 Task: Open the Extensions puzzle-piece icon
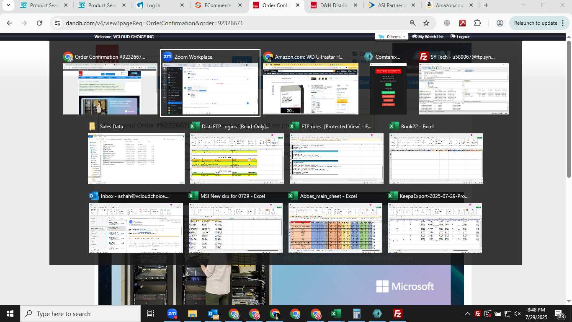(478, 23)
